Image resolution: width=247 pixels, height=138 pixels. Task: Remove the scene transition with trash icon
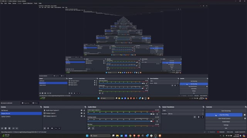tap(199, 117)
